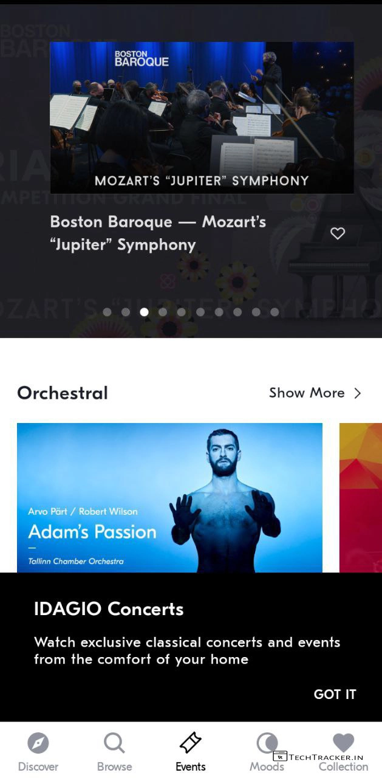Image resolution: width=382 pixels, height=778 pixels.
Task: Switch to the Browse tab label
Action: [x=114, y=766]
